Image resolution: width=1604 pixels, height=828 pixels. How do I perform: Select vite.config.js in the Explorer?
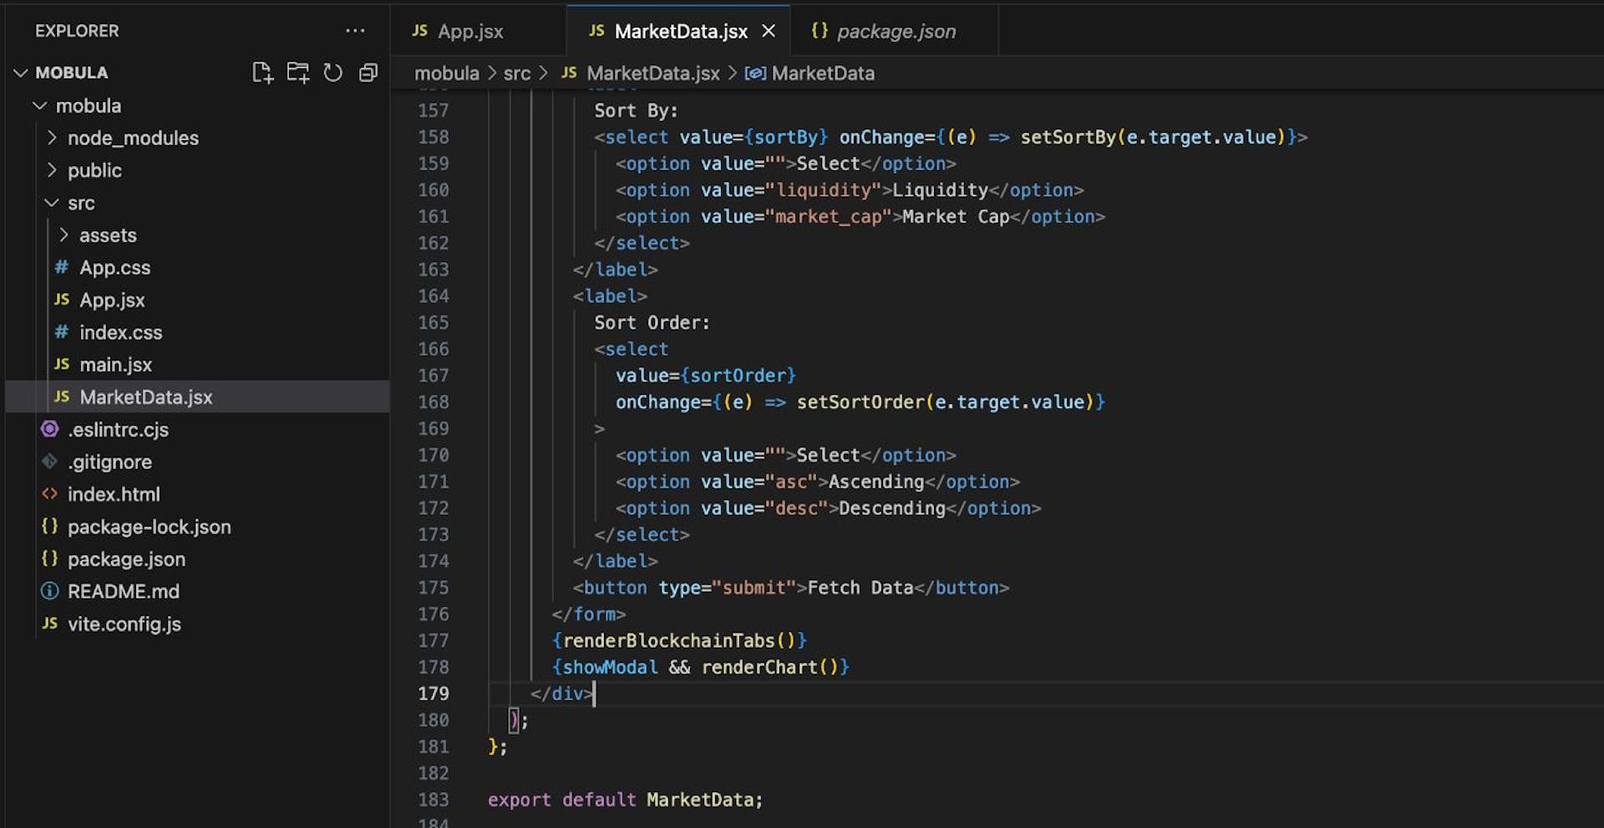pyautogui.click(x=125, y=624)
